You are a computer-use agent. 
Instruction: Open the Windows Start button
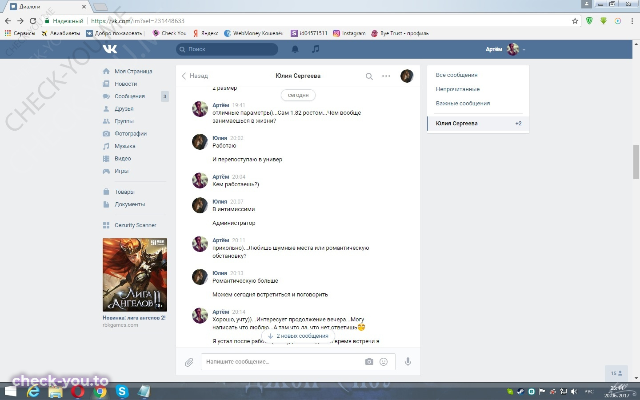pyautogui.click(x=10, y=392)
